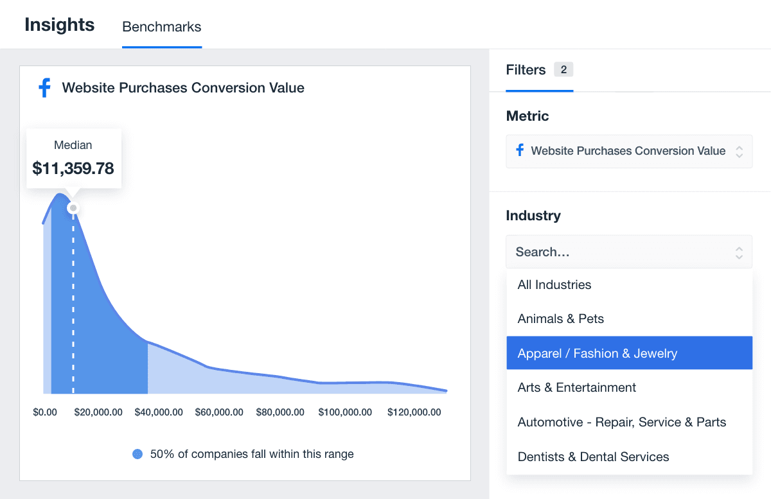This screenshot has height=499, width=771.
Task: Click the Facebook icon beside chart title
Action: (x=44, y=88)
